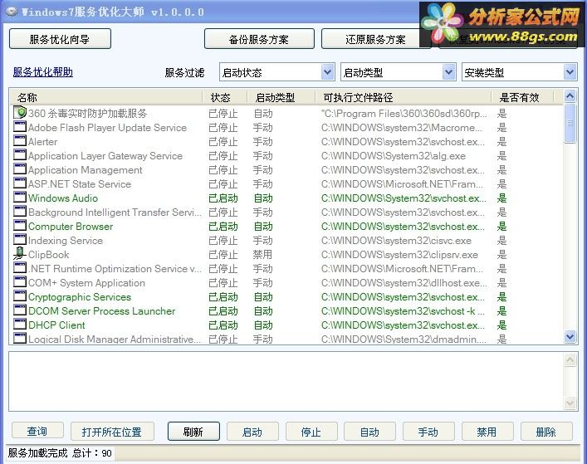The image size is (587, 464).
Task: Click the COM+ System Application icon
Action: (20, 281)
